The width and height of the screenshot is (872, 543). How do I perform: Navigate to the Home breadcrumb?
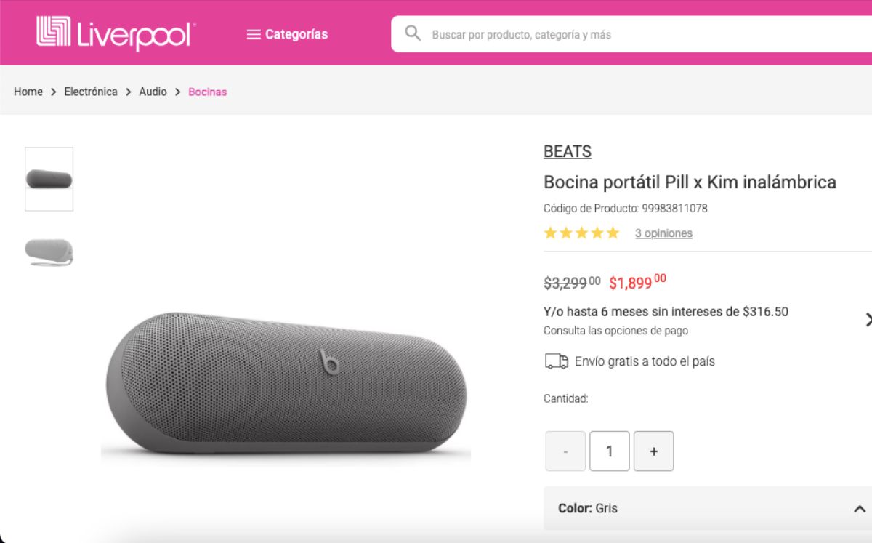28,92
